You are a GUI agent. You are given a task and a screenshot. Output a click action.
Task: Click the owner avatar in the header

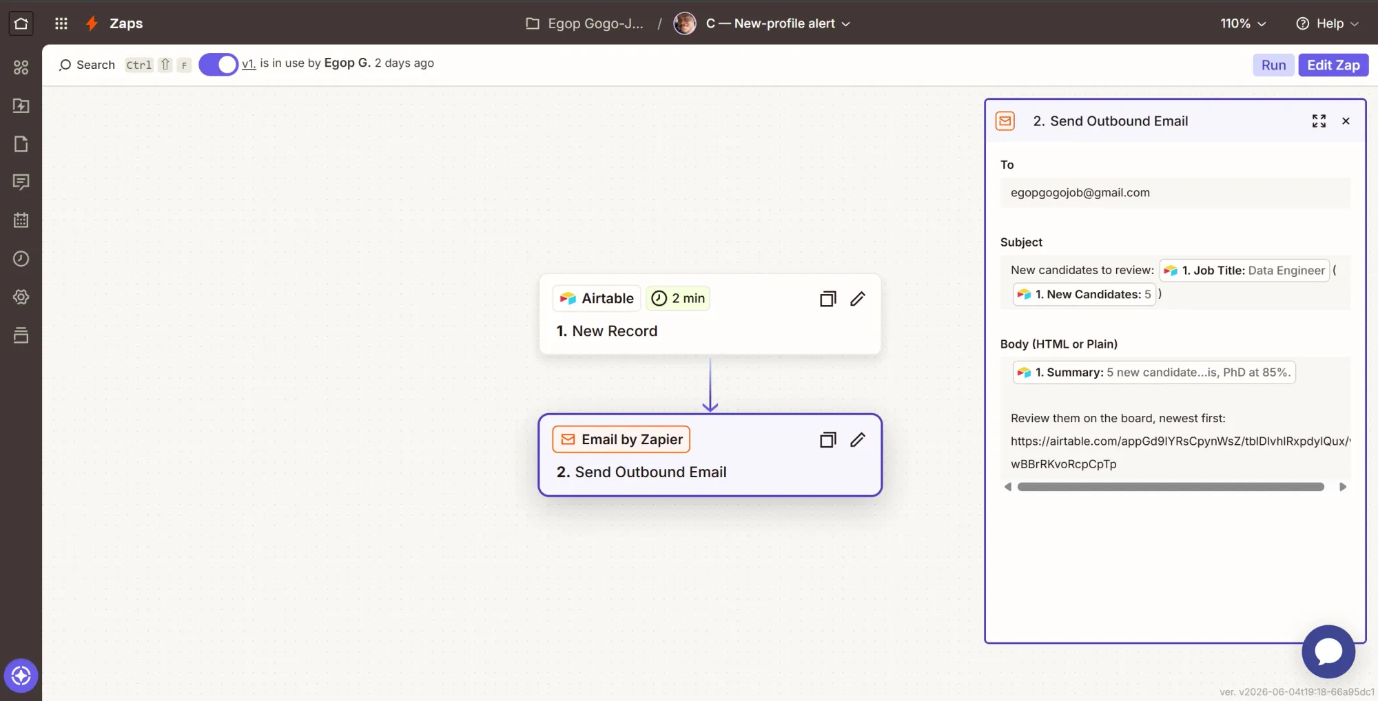click(684, 23)
